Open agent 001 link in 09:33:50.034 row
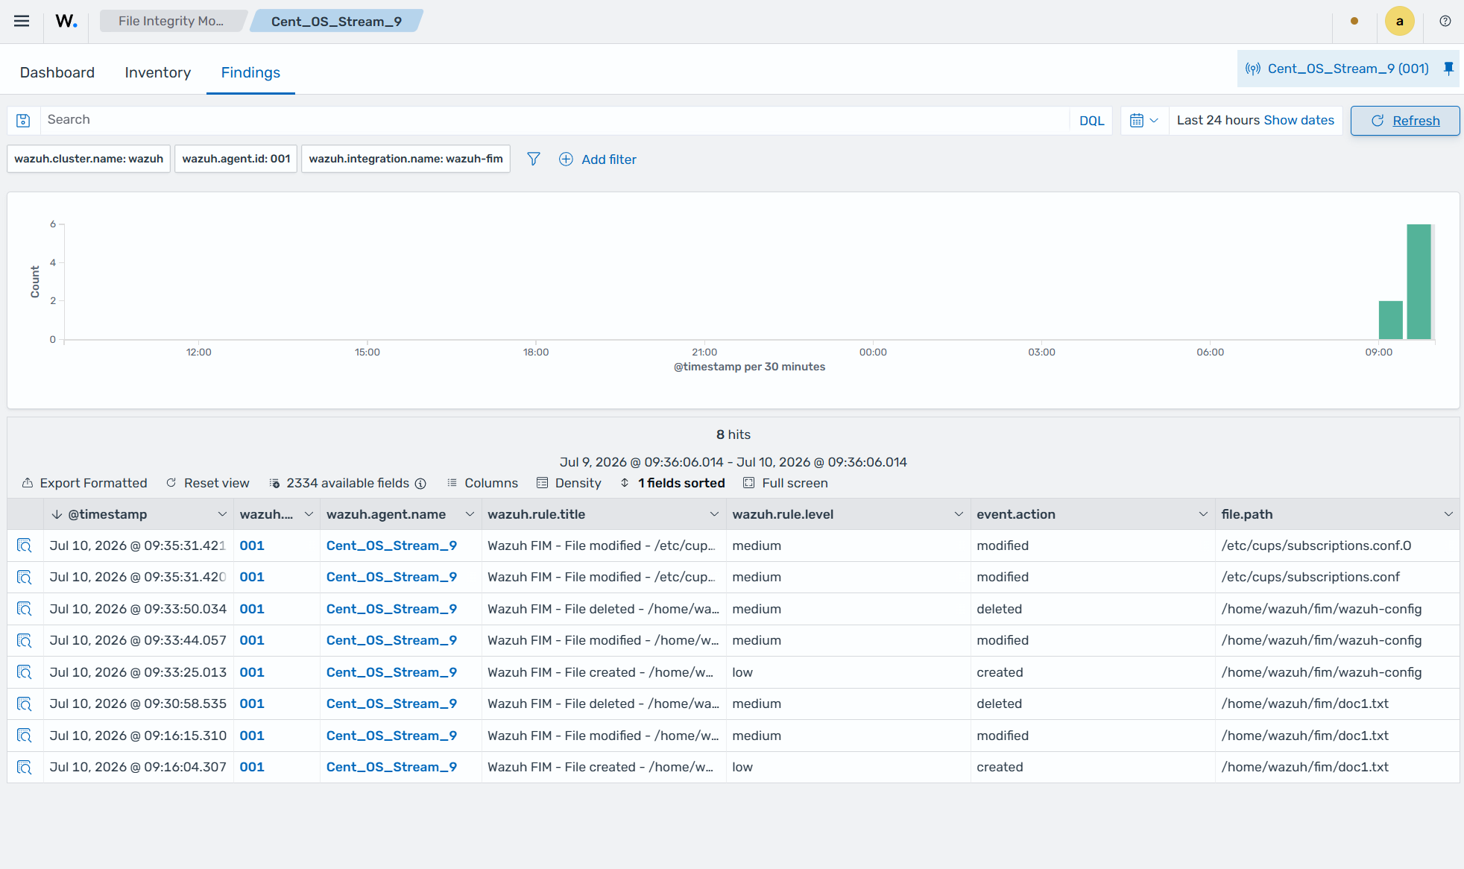Screen dimensions: 1464x869 point(252,609)
